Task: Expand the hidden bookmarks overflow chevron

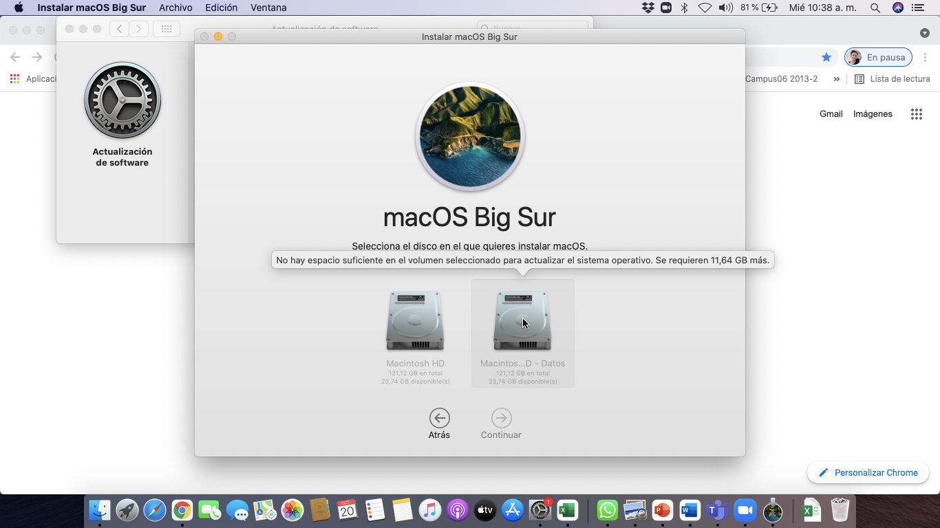Action: (x=837, y=79)
